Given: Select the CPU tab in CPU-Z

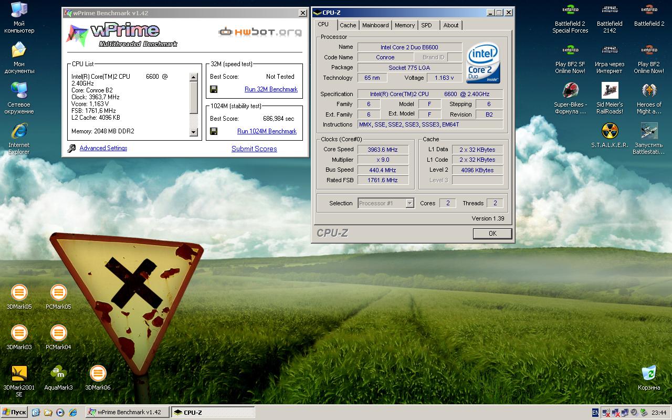Looking at the screenshot, I should (x=323, y=24).
